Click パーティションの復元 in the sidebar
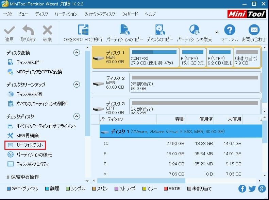The width and height of the screenshot is (269, 200). pos(34,154)
